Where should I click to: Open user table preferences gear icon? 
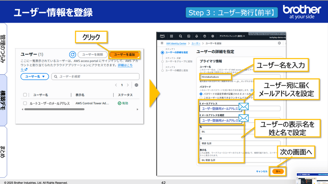tap(136, 85)
